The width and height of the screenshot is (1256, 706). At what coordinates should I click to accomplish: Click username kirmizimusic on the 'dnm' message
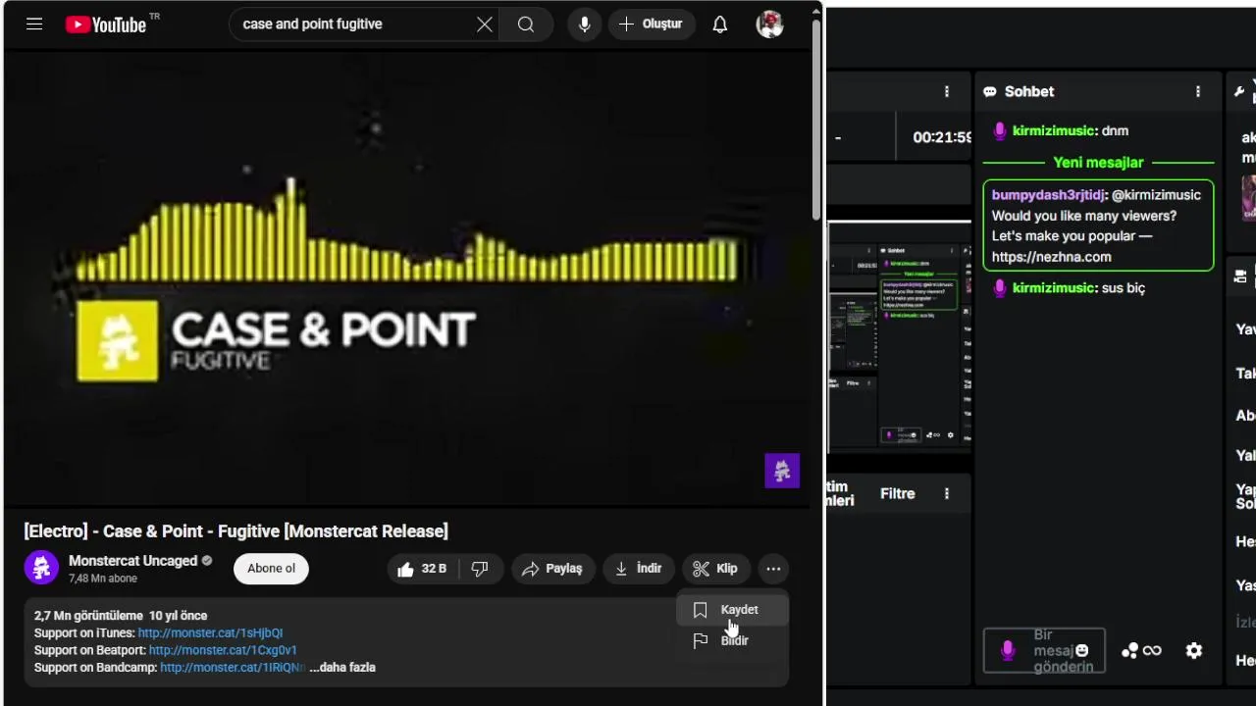[1054, 130]
